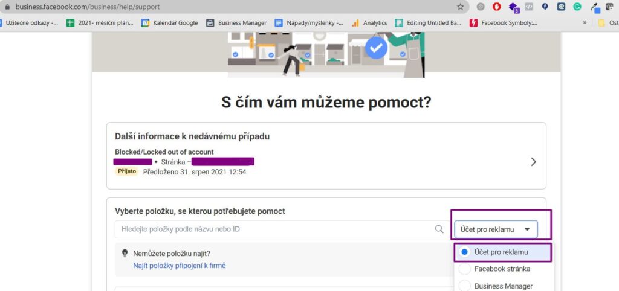The height and width of the screenshot is (291, 619).
Task: Click the red hand ad-blocker extension icon
Action: (497, 7)
